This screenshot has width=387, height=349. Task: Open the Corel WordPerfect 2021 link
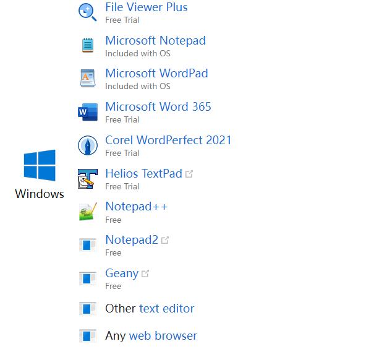(168, 140)
